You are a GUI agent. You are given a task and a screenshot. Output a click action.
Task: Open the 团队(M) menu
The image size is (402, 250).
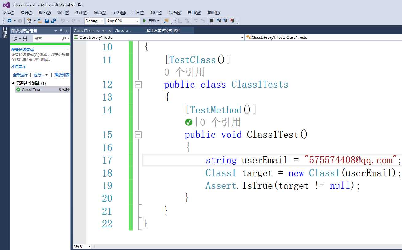(119, 13)
